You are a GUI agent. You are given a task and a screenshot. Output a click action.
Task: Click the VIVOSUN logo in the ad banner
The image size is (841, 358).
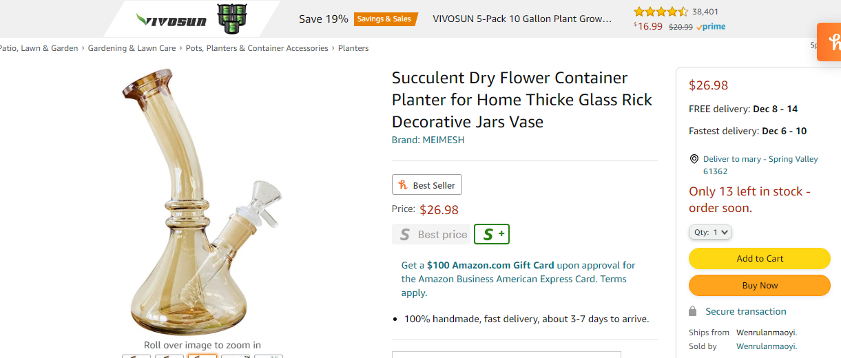pyautogui.click(x=172, y=19)
